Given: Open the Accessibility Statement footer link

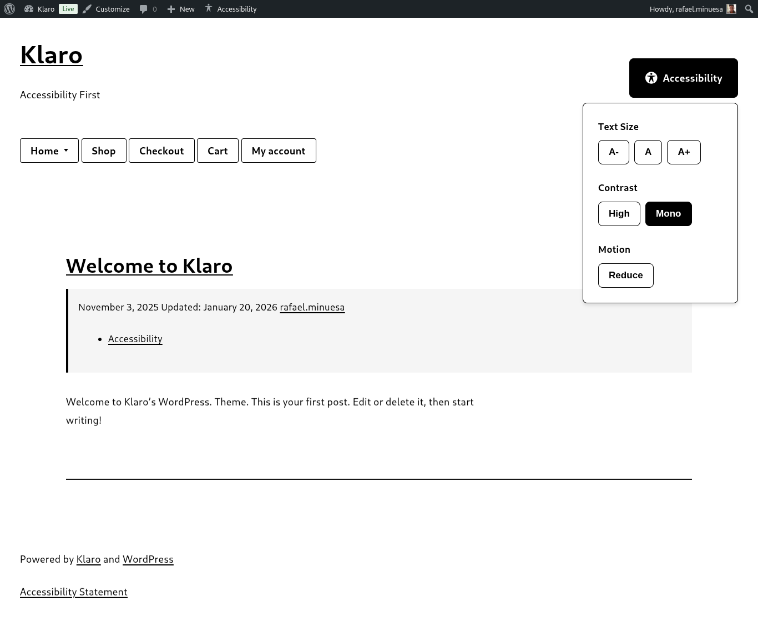Looking at the screenshot, I should click(74, 592).
